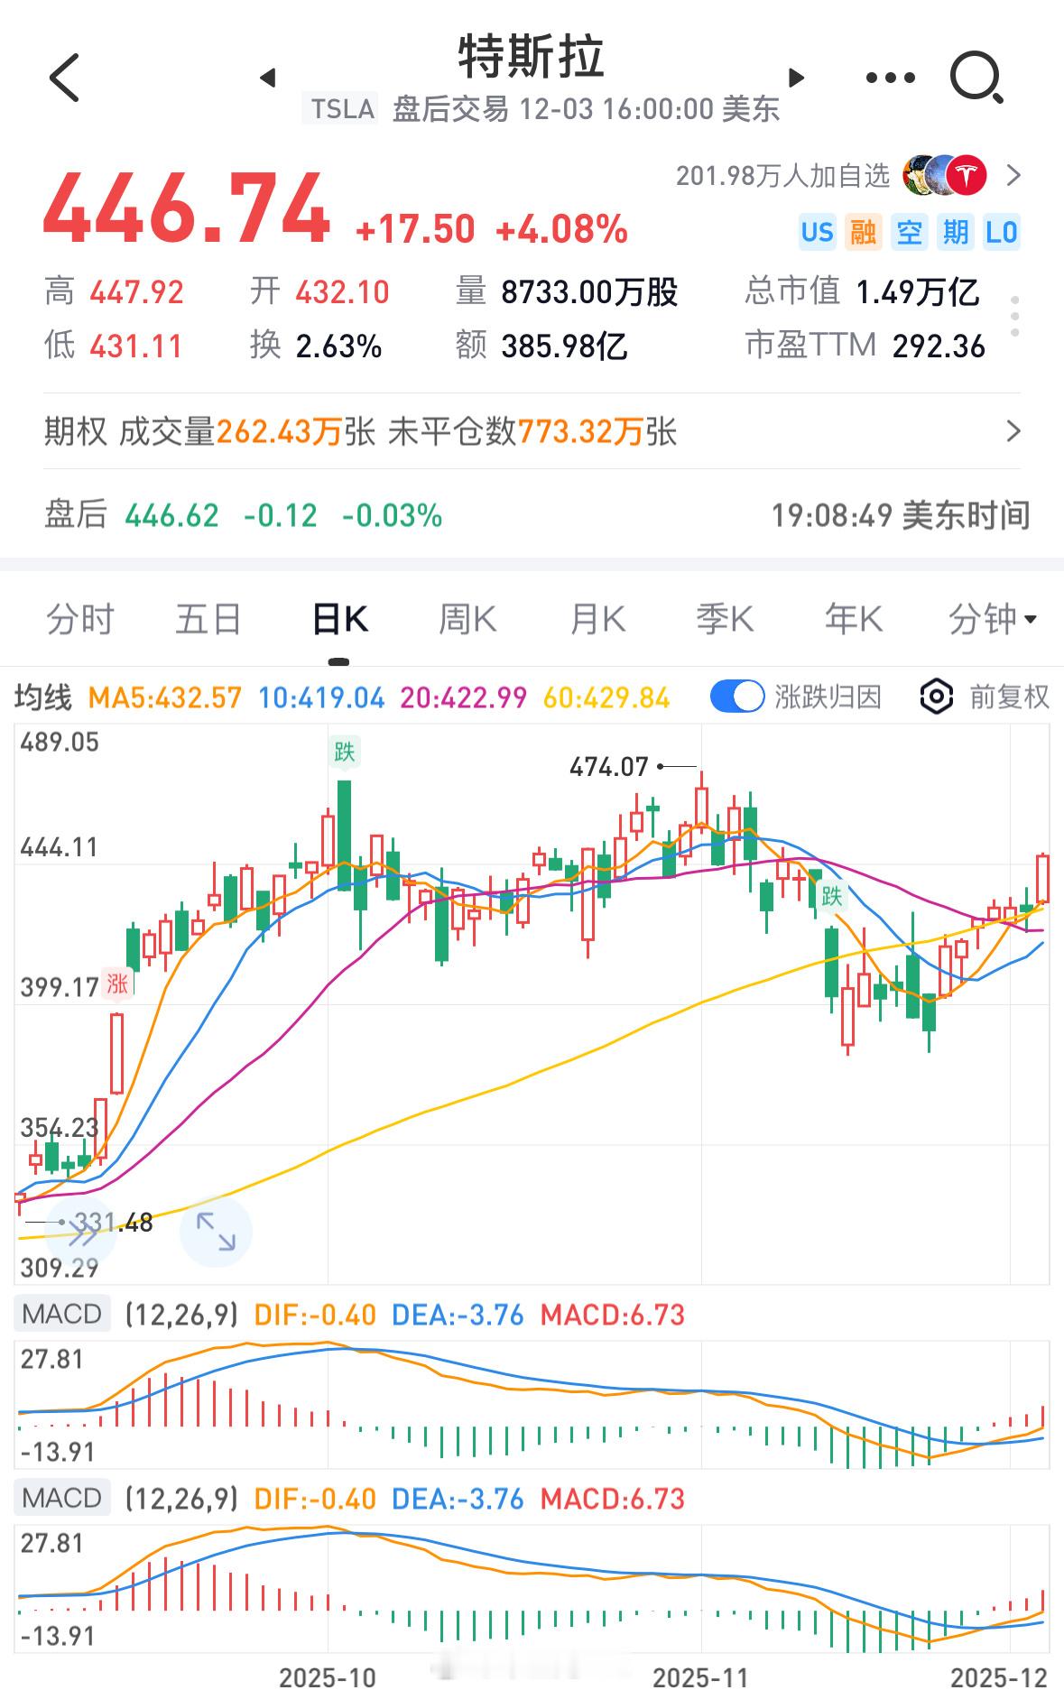This screenshot has width=1064, height=1690.
Task: Tap the 低 431.11 low value
Action: (x=113, y=346)
